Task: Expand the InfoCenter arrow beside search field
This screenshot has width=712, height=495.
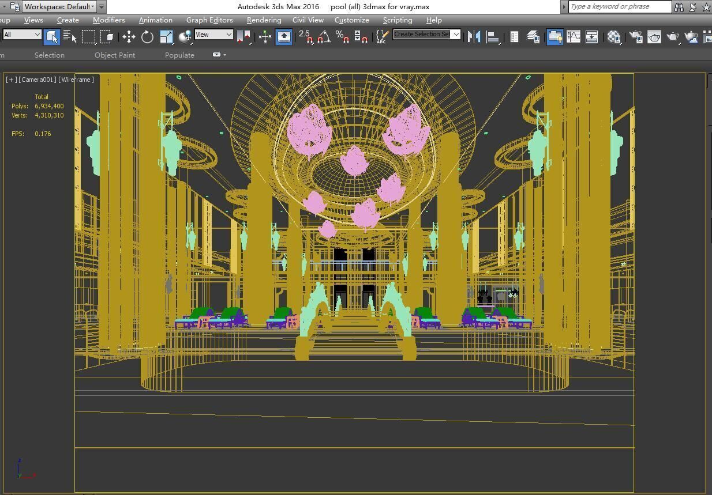Action: (x=564, y=7)
